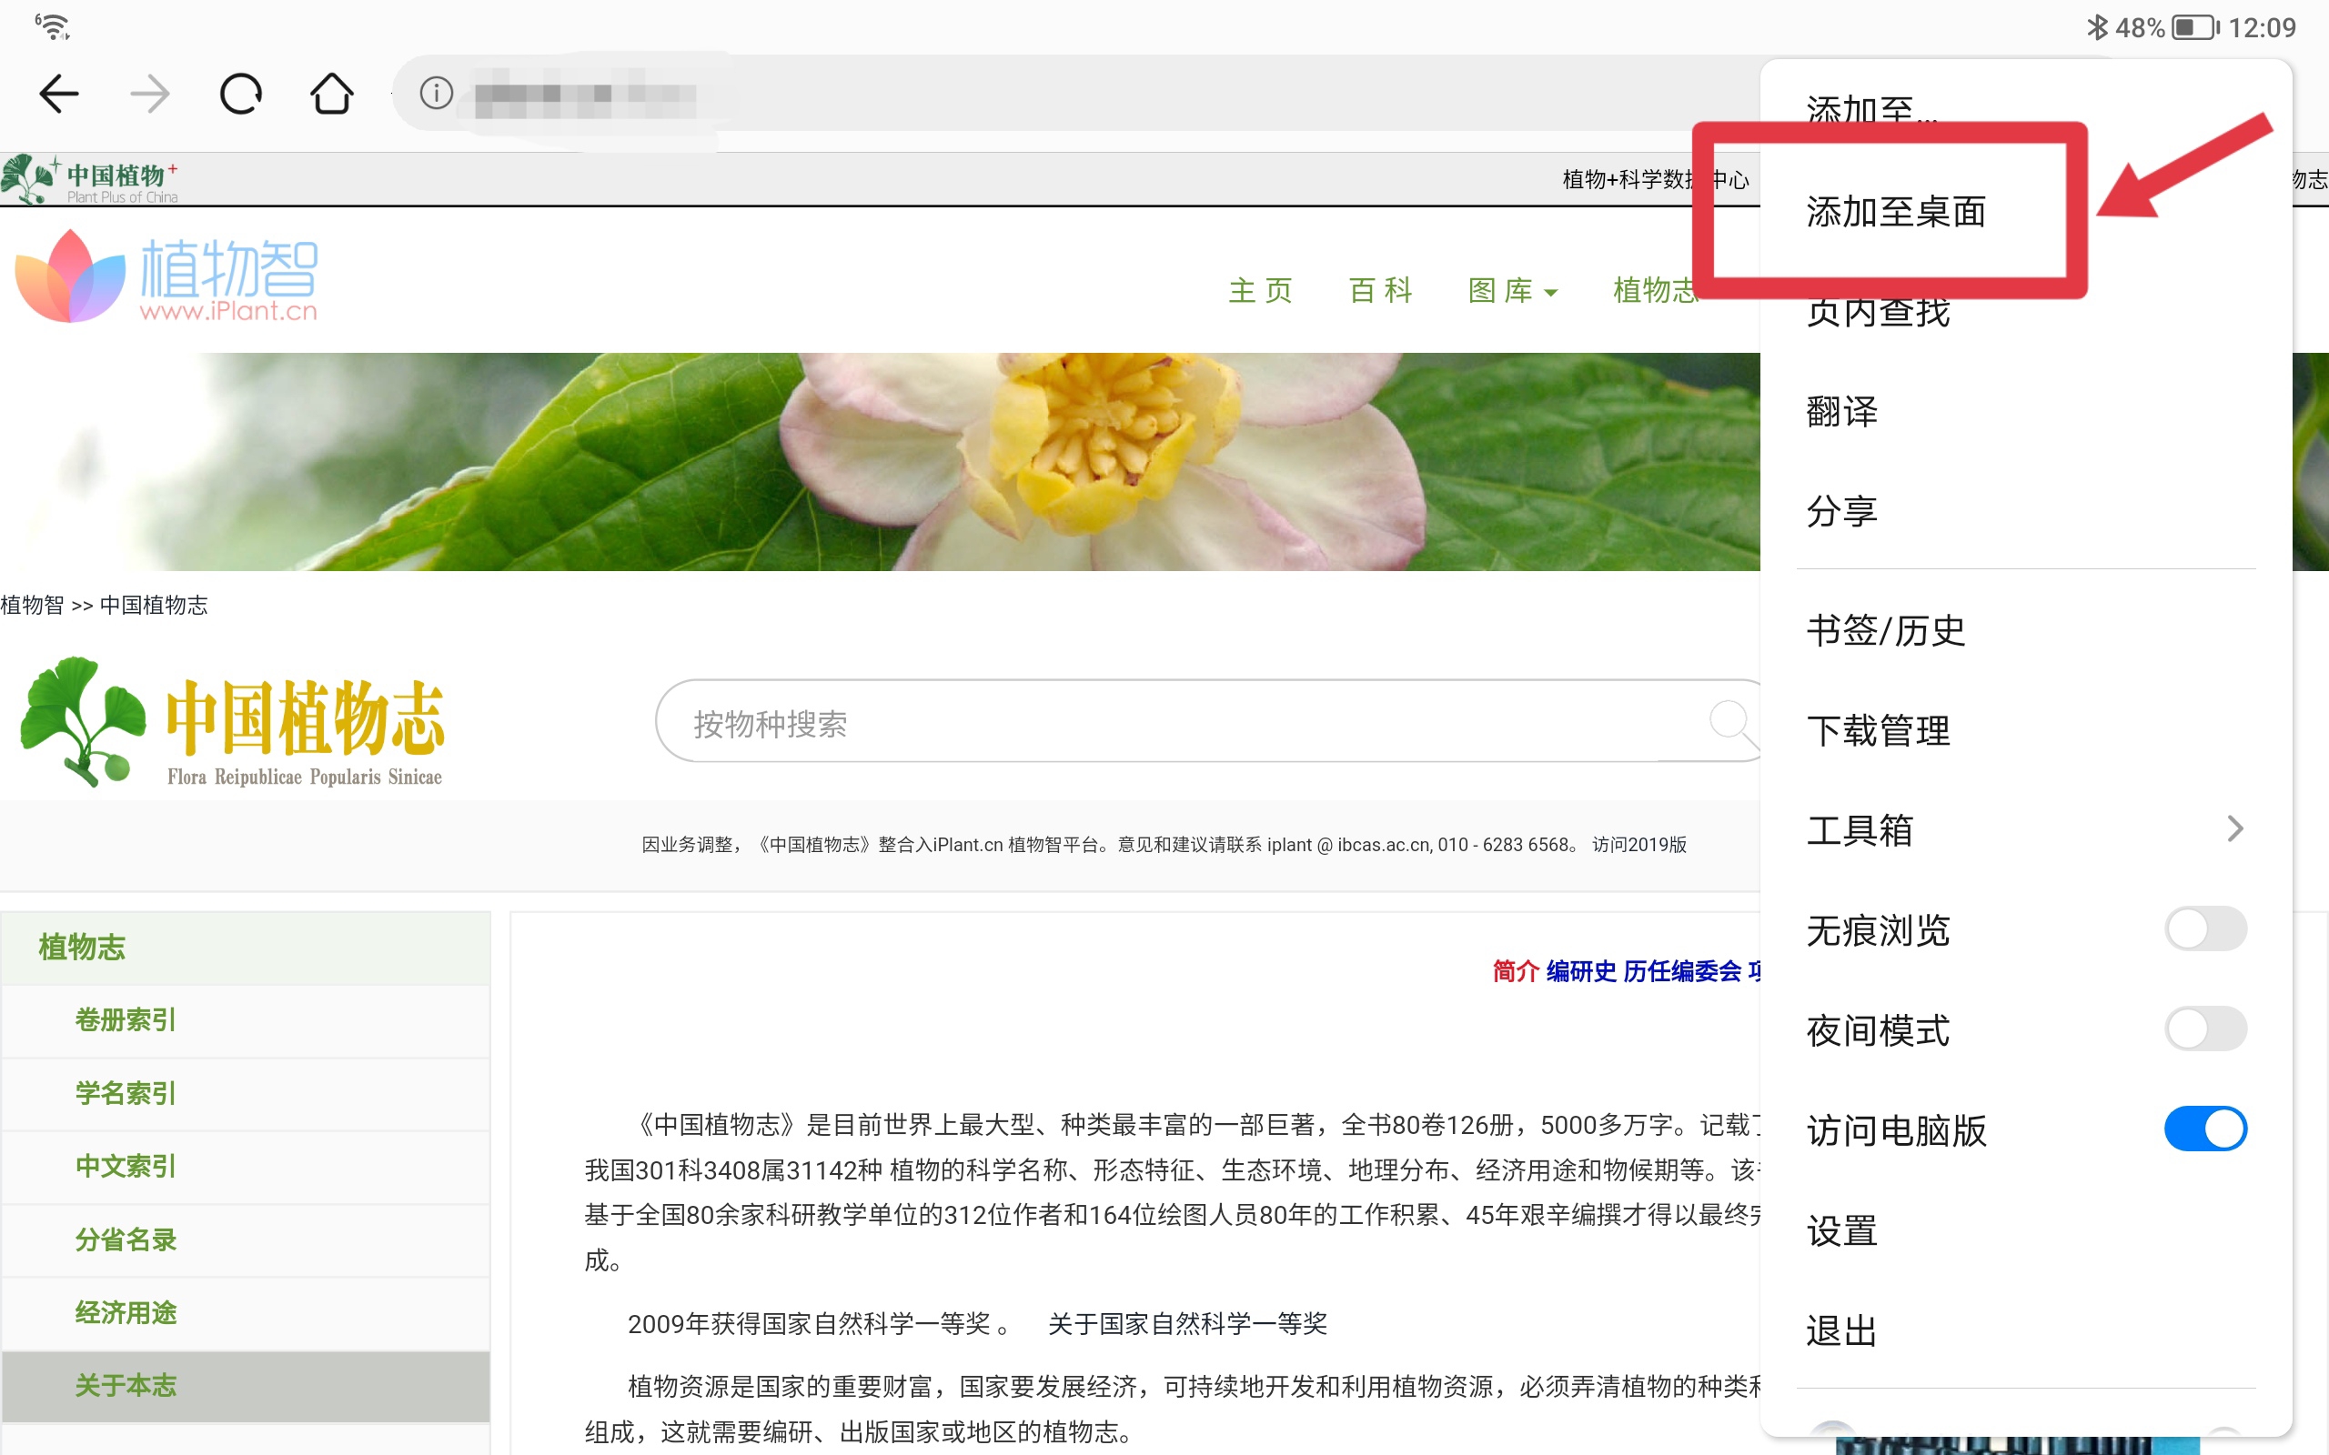This screenshot has height=1455, width=2329.
Task: Open the 历任编委会 content tab
Action: tap(1682, 971)
